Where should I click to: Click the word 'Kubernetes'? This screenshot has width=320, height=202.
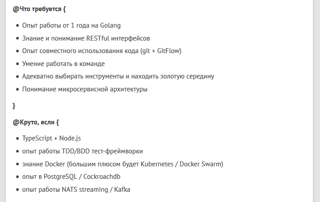click(157, 164)
